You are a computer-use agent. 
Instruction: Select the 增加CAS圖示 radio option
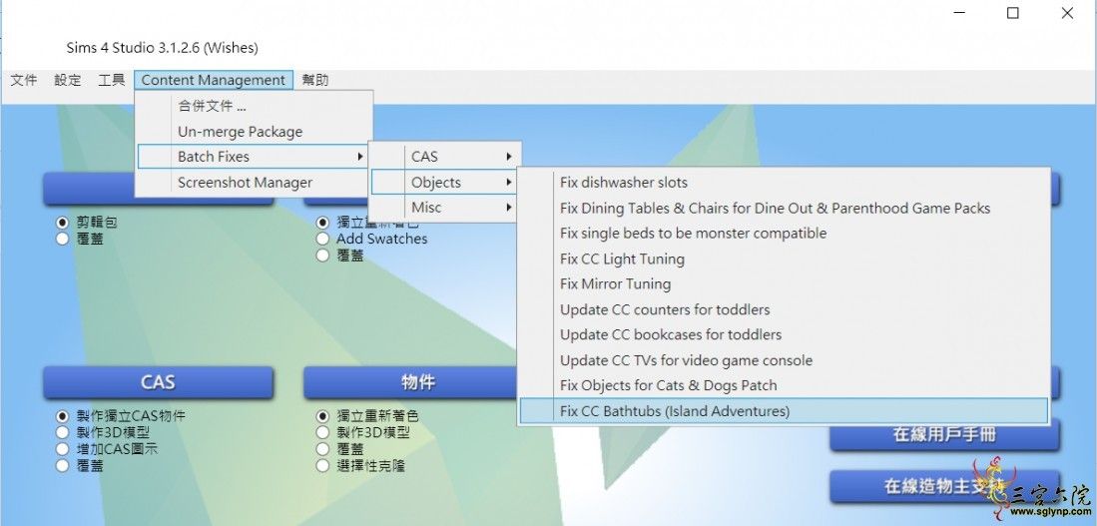[x=63, y=449]
